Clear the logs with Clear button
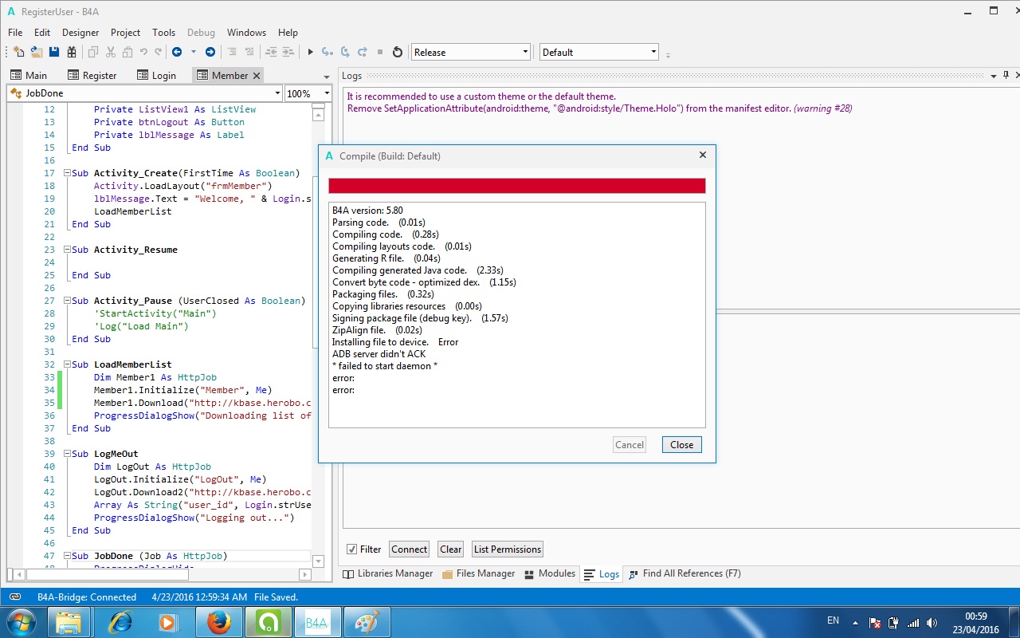This screenshot has height=638, width=1020. click(x=451, y=549)
